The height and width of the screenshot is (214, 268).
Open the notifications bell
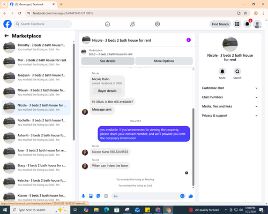pos(247,24)
